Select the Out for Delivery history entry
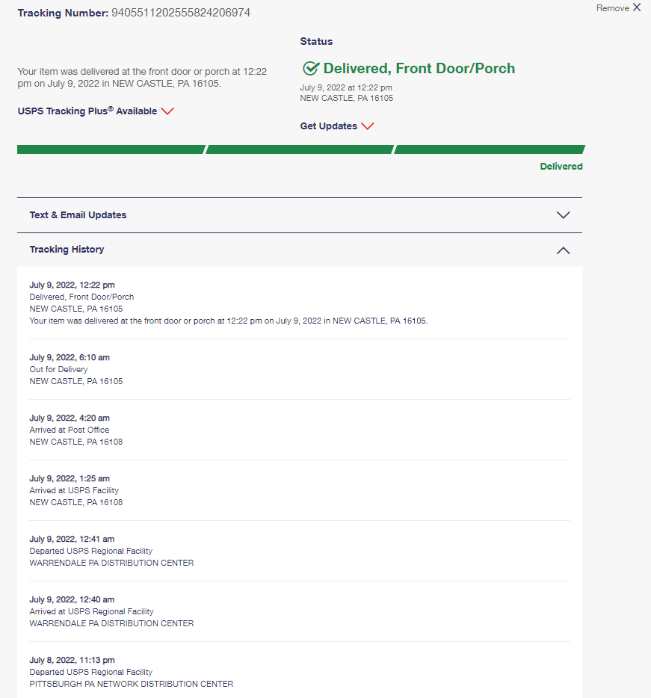Screen dimensions: 651x698 click(58, 369)
